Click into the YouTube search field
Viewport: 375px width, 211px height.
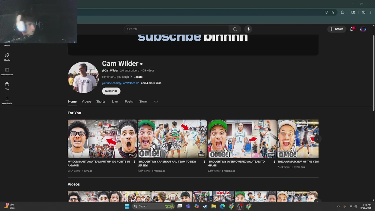click(x=176, y=29)
